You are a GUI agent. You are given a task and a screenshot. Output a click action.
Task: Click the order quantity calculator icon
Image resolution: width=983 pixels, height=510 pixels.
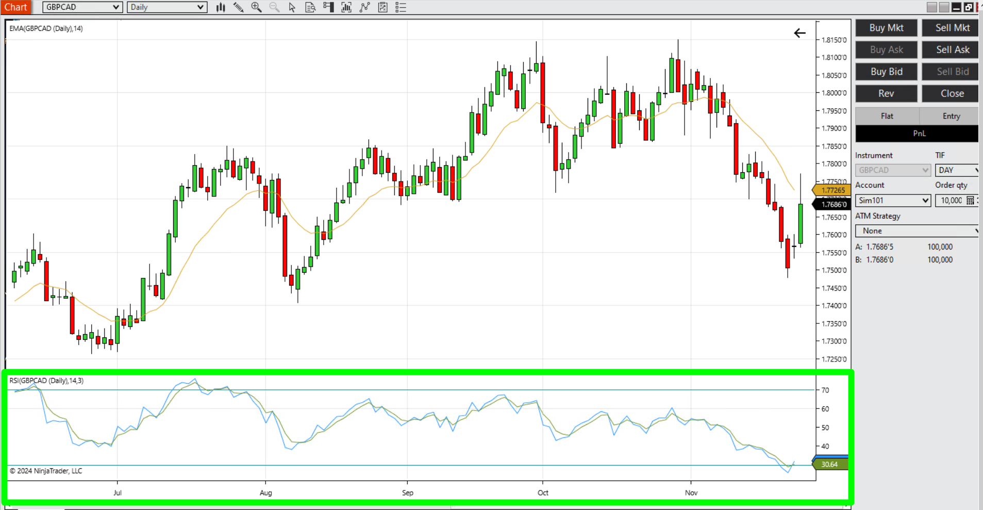(x=970, y=201)
